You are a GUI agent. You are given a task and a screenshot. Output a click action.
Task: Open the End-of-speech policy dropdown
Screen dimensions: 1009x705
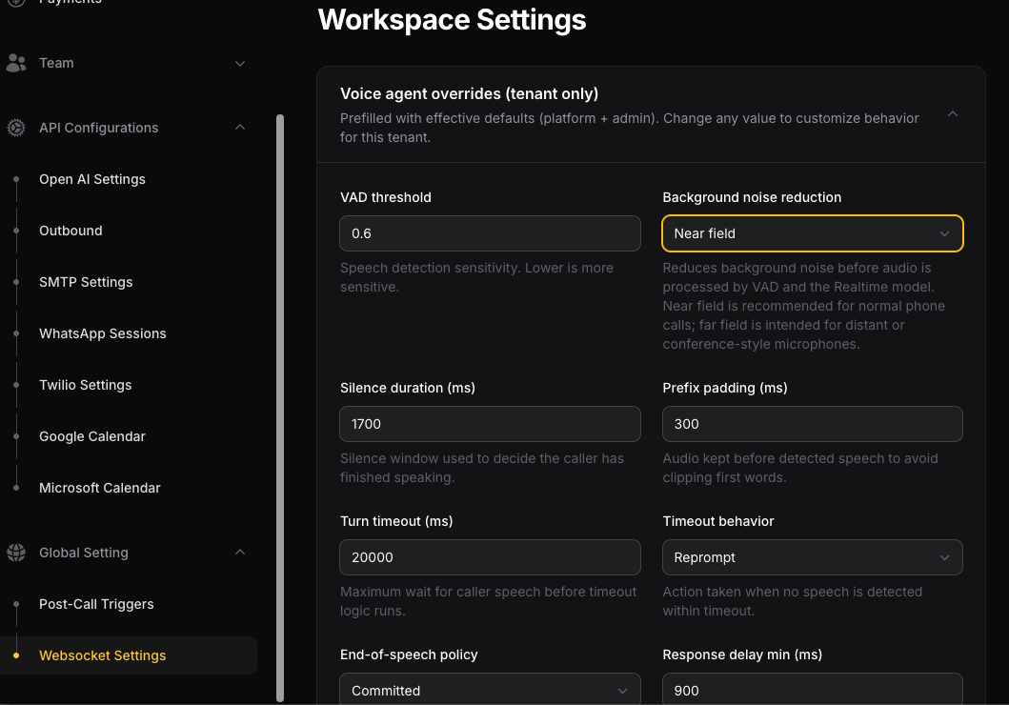tap(490, 689)
